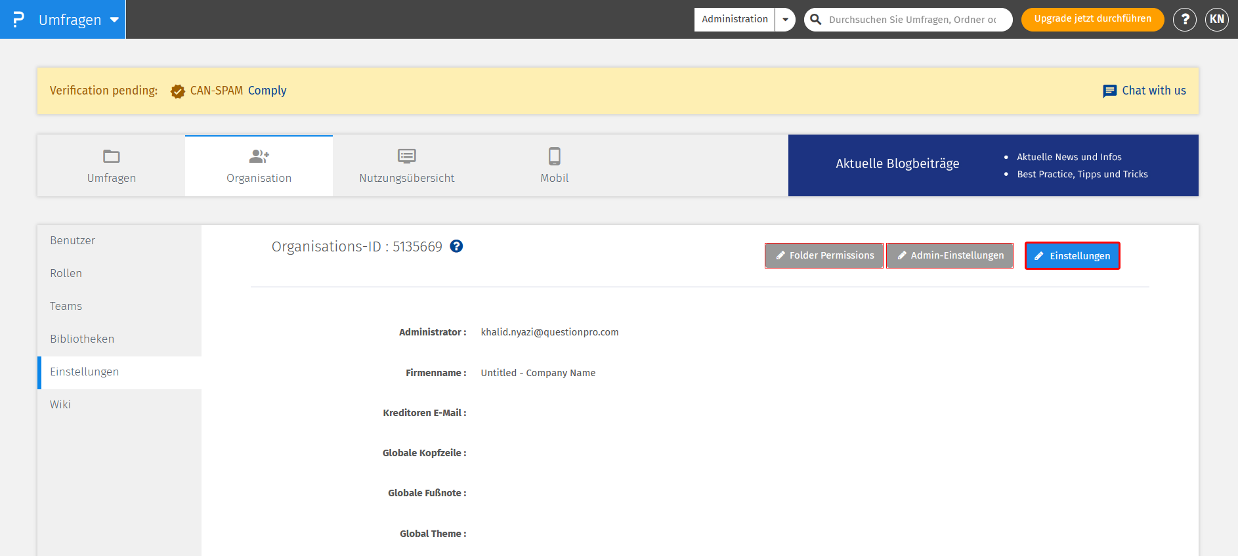Click the Administration selector button
1238x556 pixels.
[735, 19]
